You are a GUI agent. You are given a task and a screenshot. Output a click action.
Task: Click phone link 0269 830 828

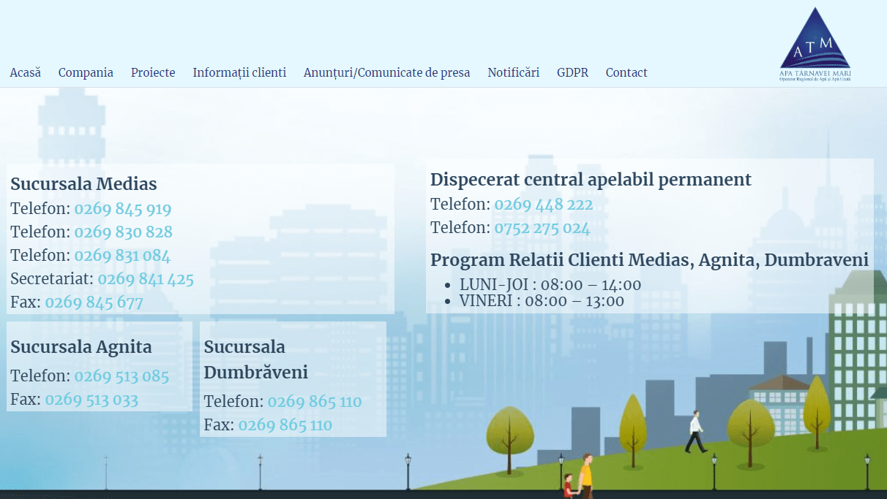tap(123, 232)
